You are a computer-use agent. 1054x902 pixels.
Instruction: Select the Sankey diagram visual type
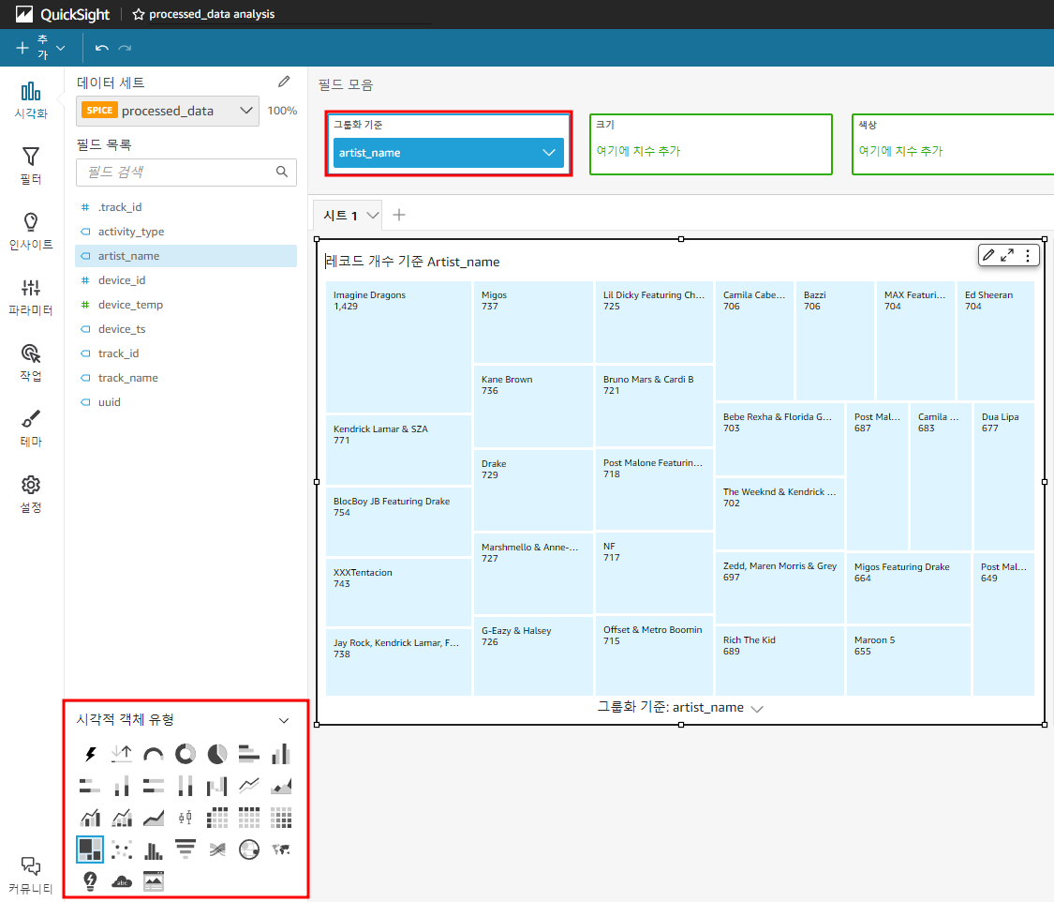pos(217,849)
